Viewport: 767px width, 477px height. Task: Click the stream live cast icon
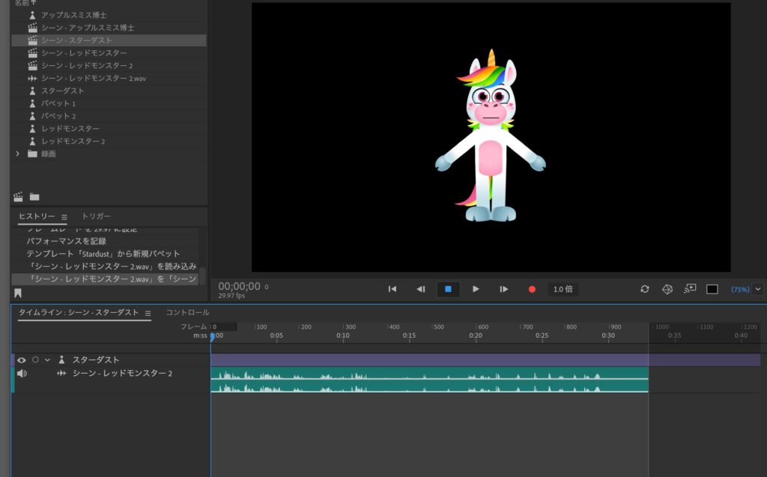[690, 289]
